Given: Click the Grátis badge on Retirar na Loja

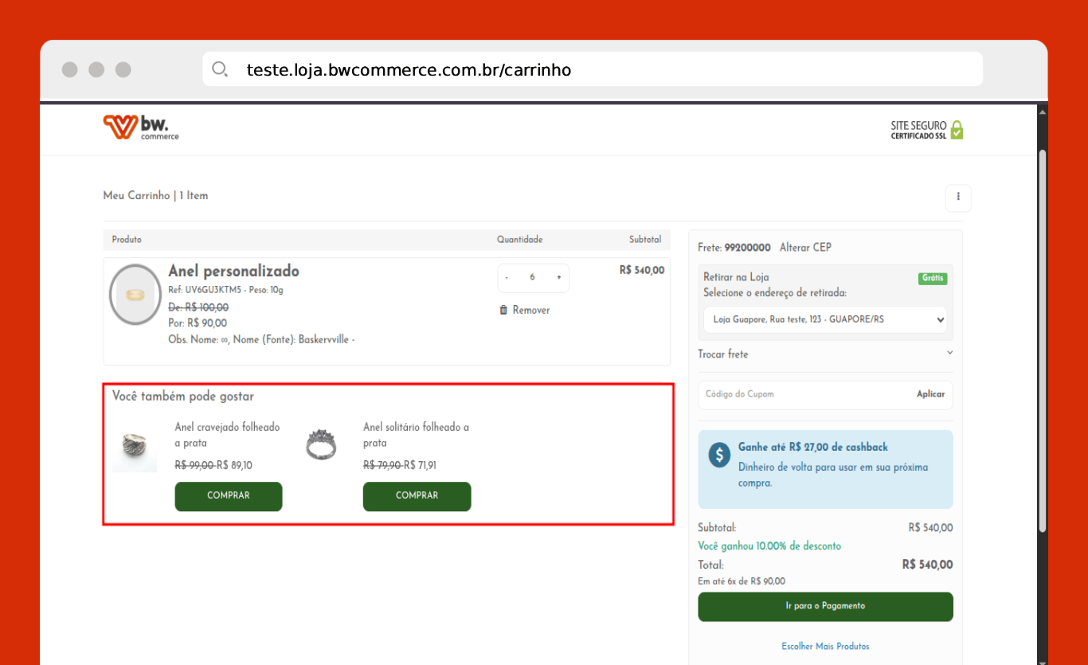Looking at the screenshot, I should tap(933, 279).
